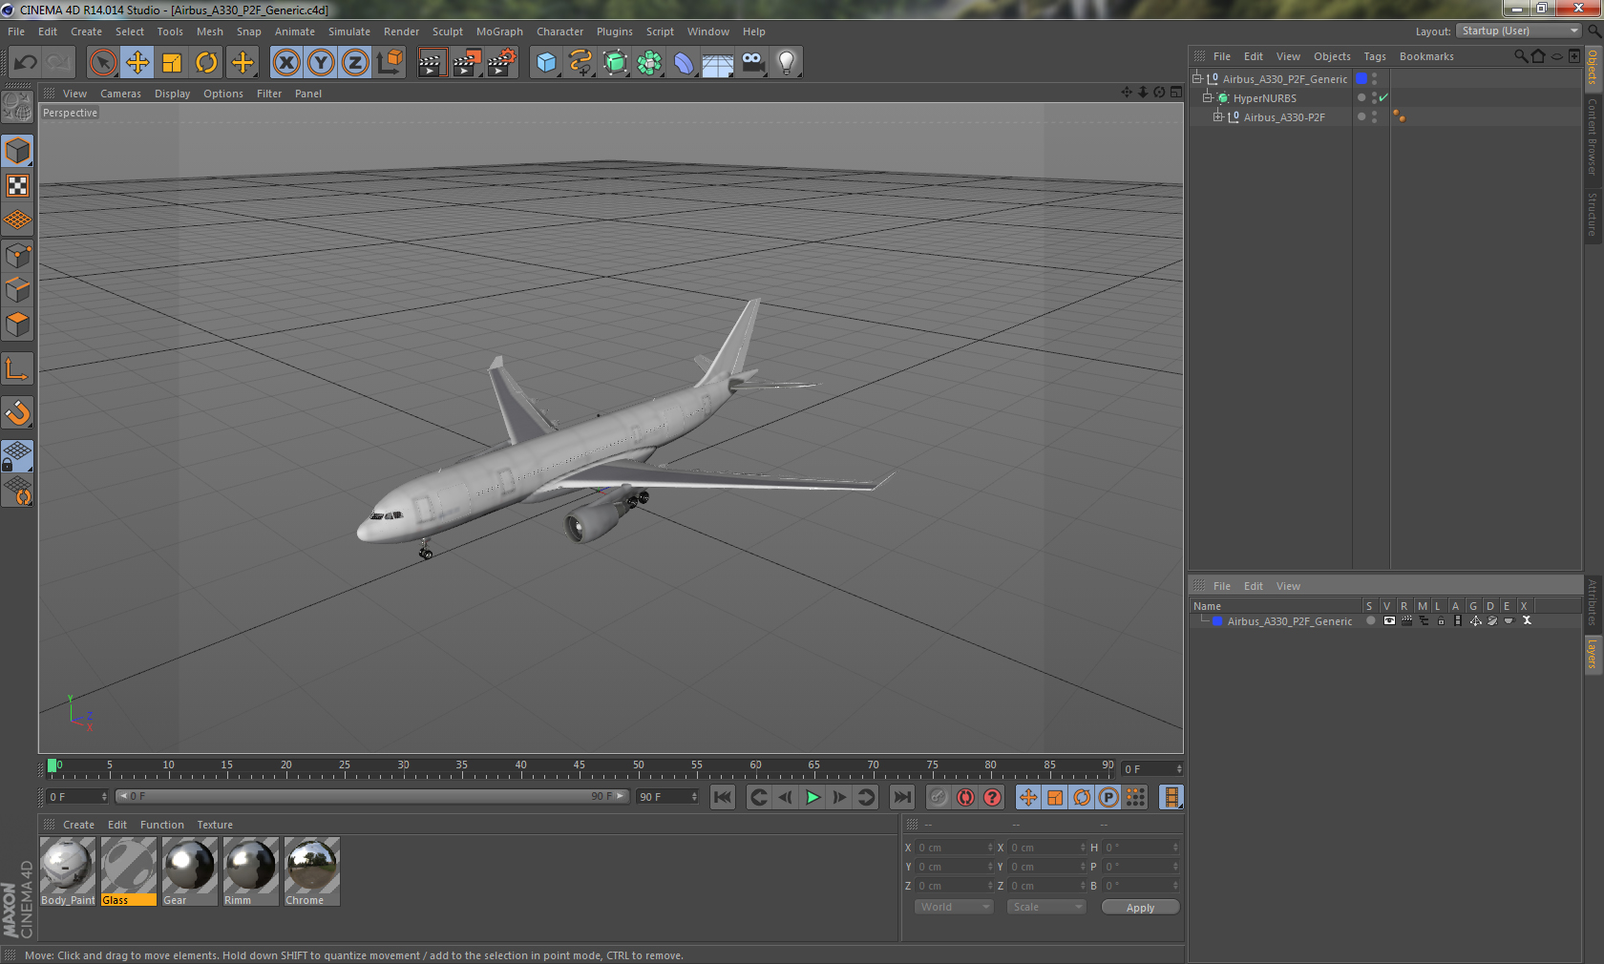Click the Apply button

click(x=1140, y=908)
